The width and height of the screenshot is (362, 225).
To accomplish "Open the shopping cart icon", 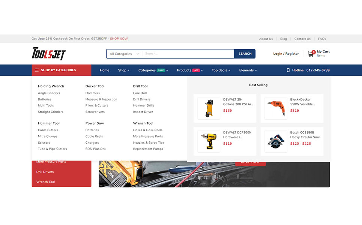I will click(311, 54).
